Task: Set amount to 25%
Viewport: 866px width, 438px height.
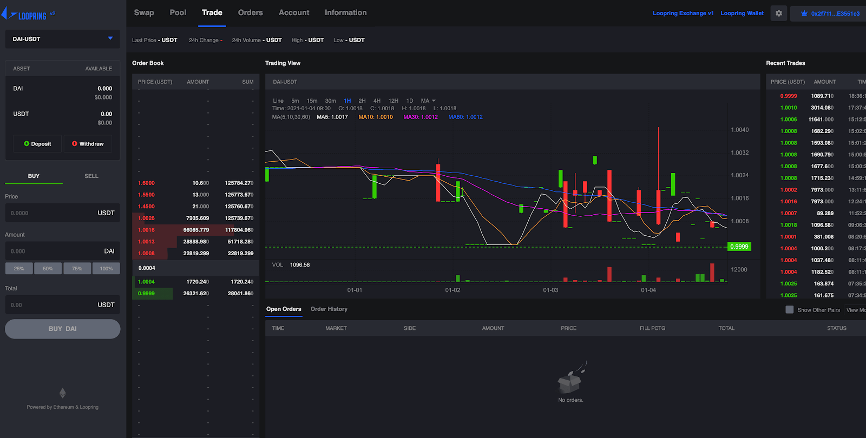Action: (19, 269)
